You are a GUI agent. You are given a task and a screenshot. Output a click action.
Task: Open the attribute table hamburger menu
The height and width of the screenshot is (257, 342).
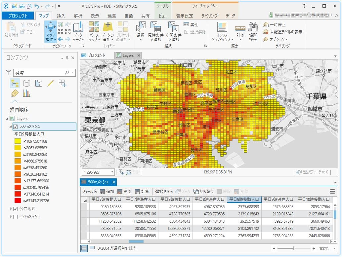coord(332,192)
